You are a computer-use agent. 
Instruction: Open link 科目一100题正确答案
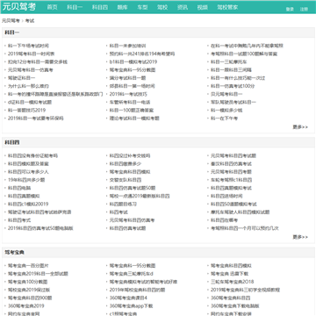coord(132,110)
